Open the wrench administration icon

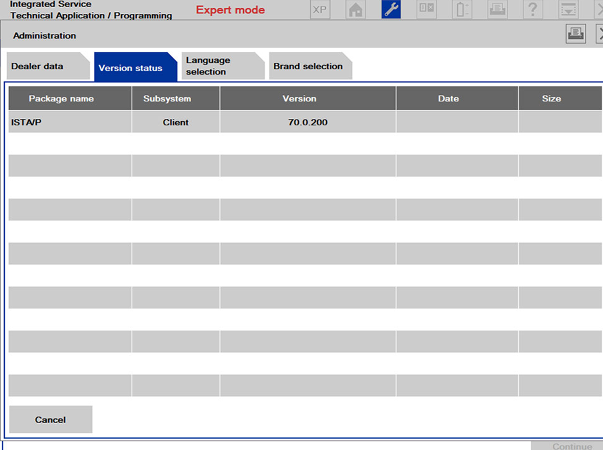click(x=391, y=9)
